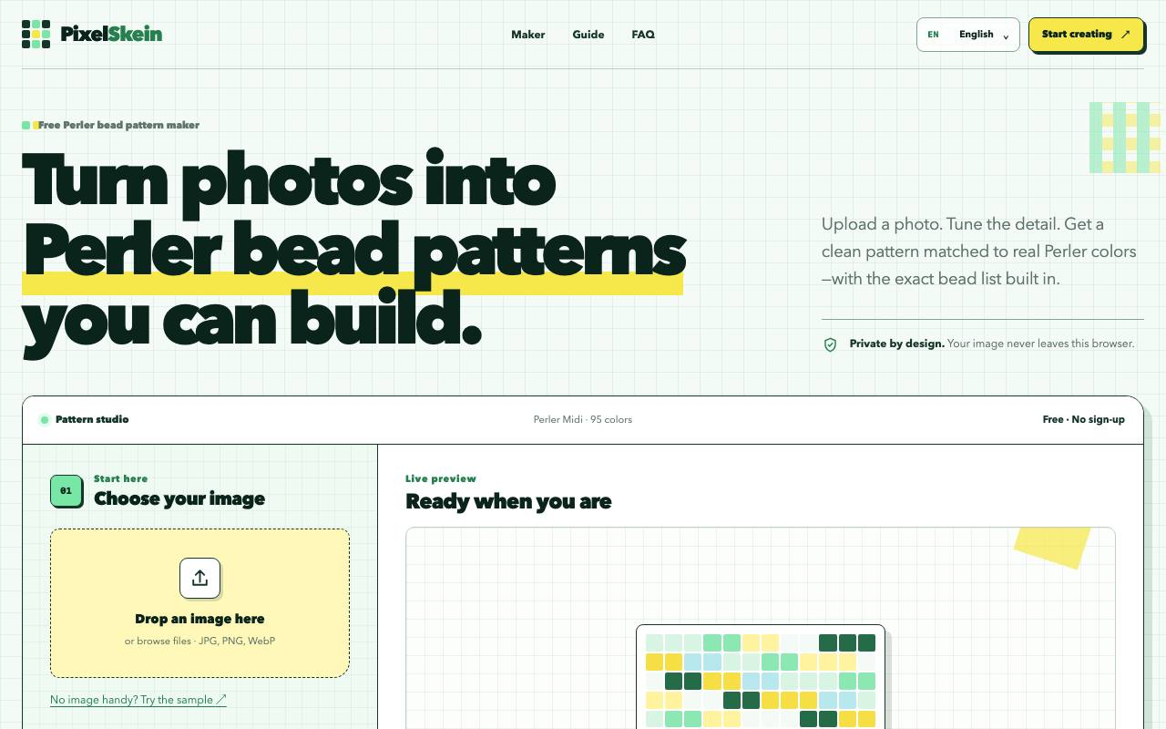Image resolution: width=1166 pixels, height=729 pixels.
Task: Click the bead pattern preview thumbnail
Action: click(x=761, y=677)
